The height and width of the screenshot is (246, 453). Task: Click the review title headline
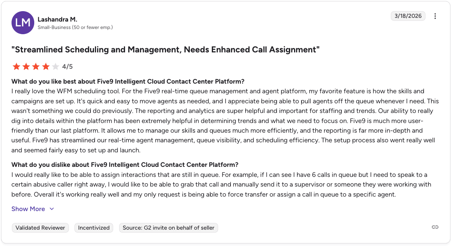(x=166, y=50)
